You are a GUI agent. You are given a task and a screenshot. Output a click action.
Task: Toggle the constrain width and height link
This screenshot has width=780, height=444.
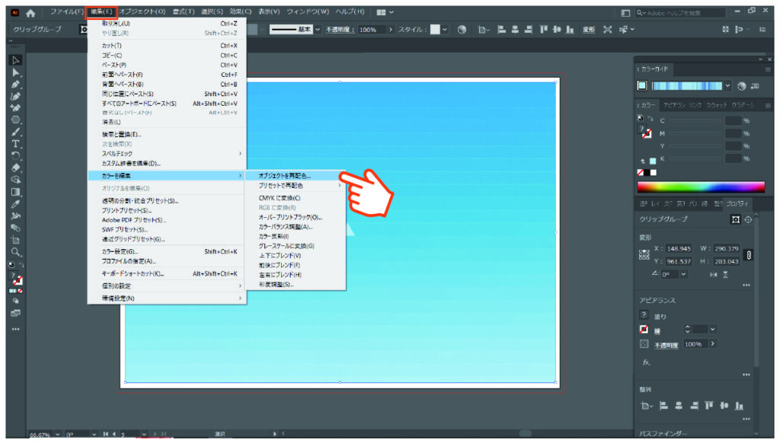pos(749,255)
